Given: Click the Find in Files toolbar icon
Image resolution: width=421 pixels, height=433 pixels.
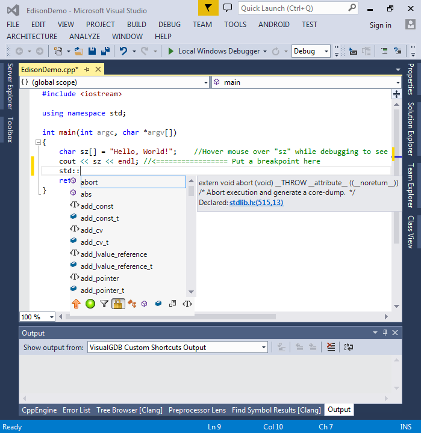Looking at the screenshot, I should 353,51.
